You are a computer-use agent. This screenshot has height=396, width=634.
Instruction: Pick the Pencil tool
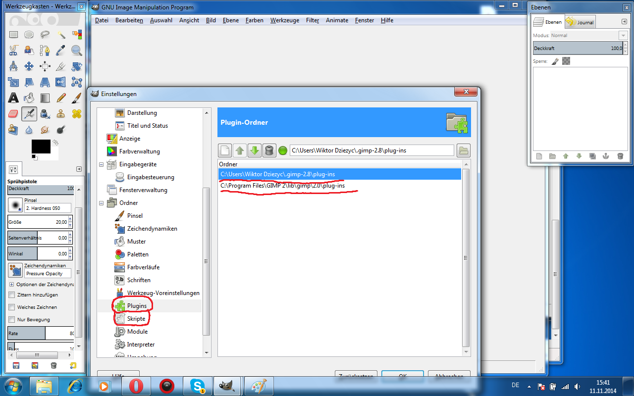pyautogui.click(x=61, y=98)
